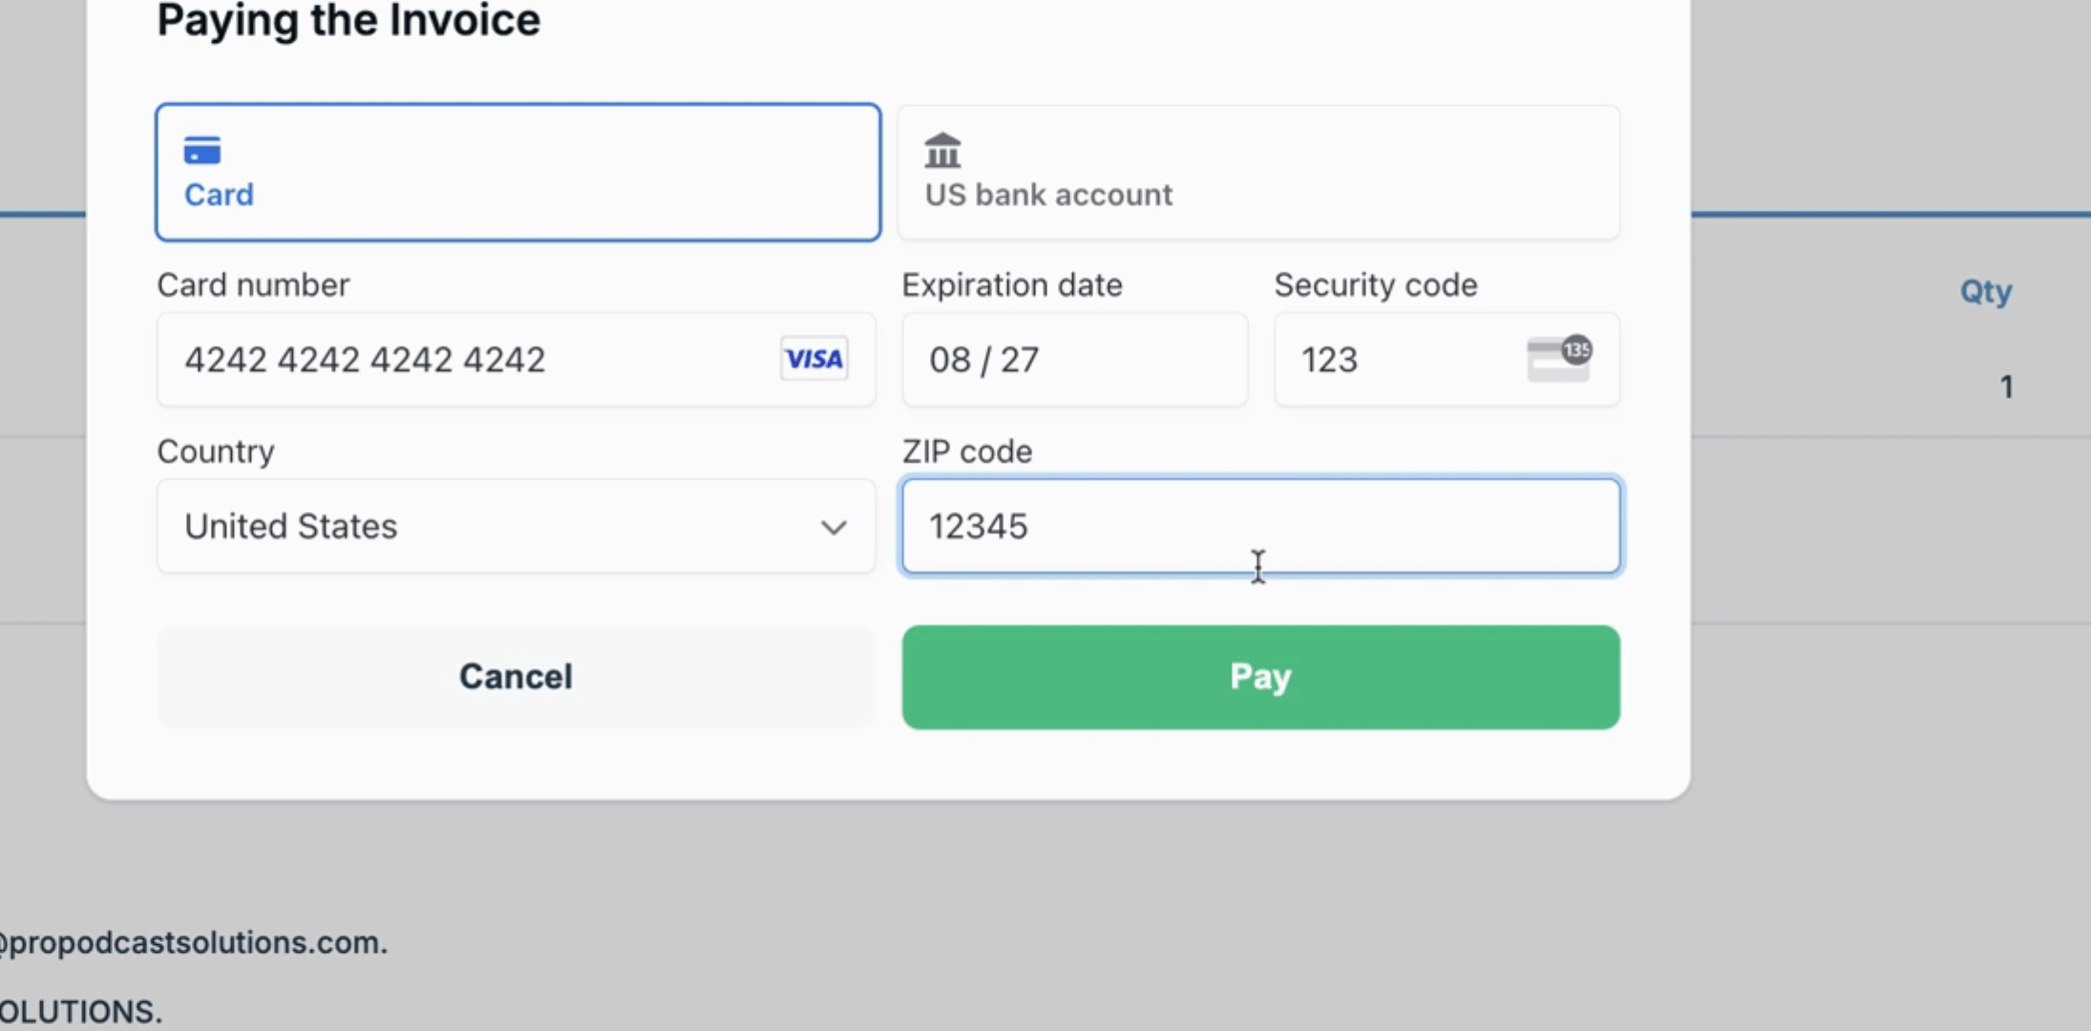Click the ZIP code input field
The image size is (2091, 1031).
pyautogui.click(x=1260, y=526)
